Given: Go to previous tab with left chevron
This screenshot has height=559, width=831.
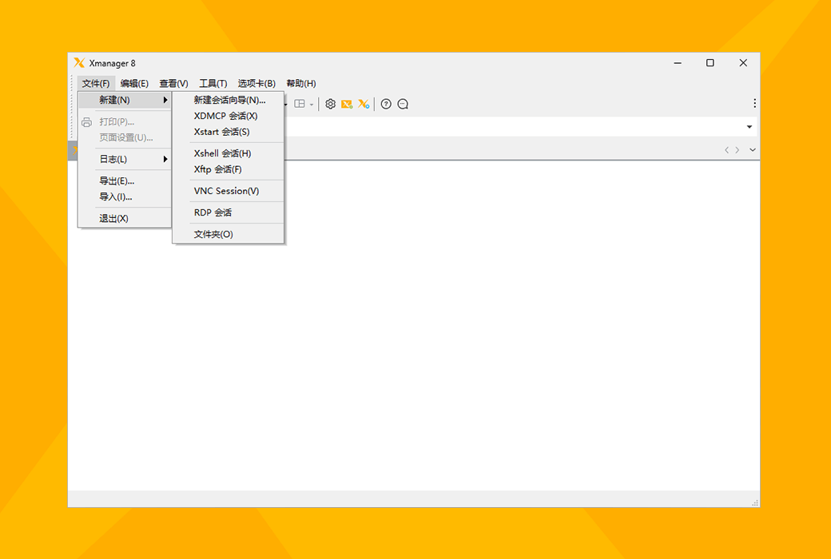Looking at the screenshot, I should coord(726,150).
